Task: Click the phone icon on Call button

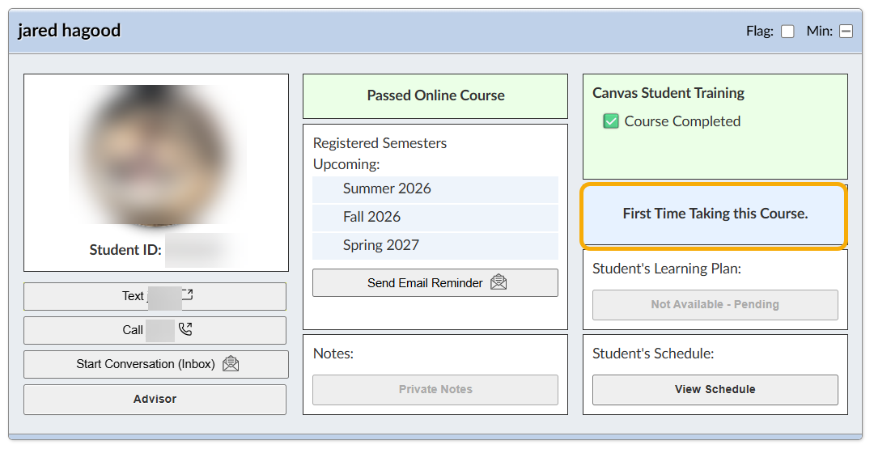Action: tap(185, 330)
